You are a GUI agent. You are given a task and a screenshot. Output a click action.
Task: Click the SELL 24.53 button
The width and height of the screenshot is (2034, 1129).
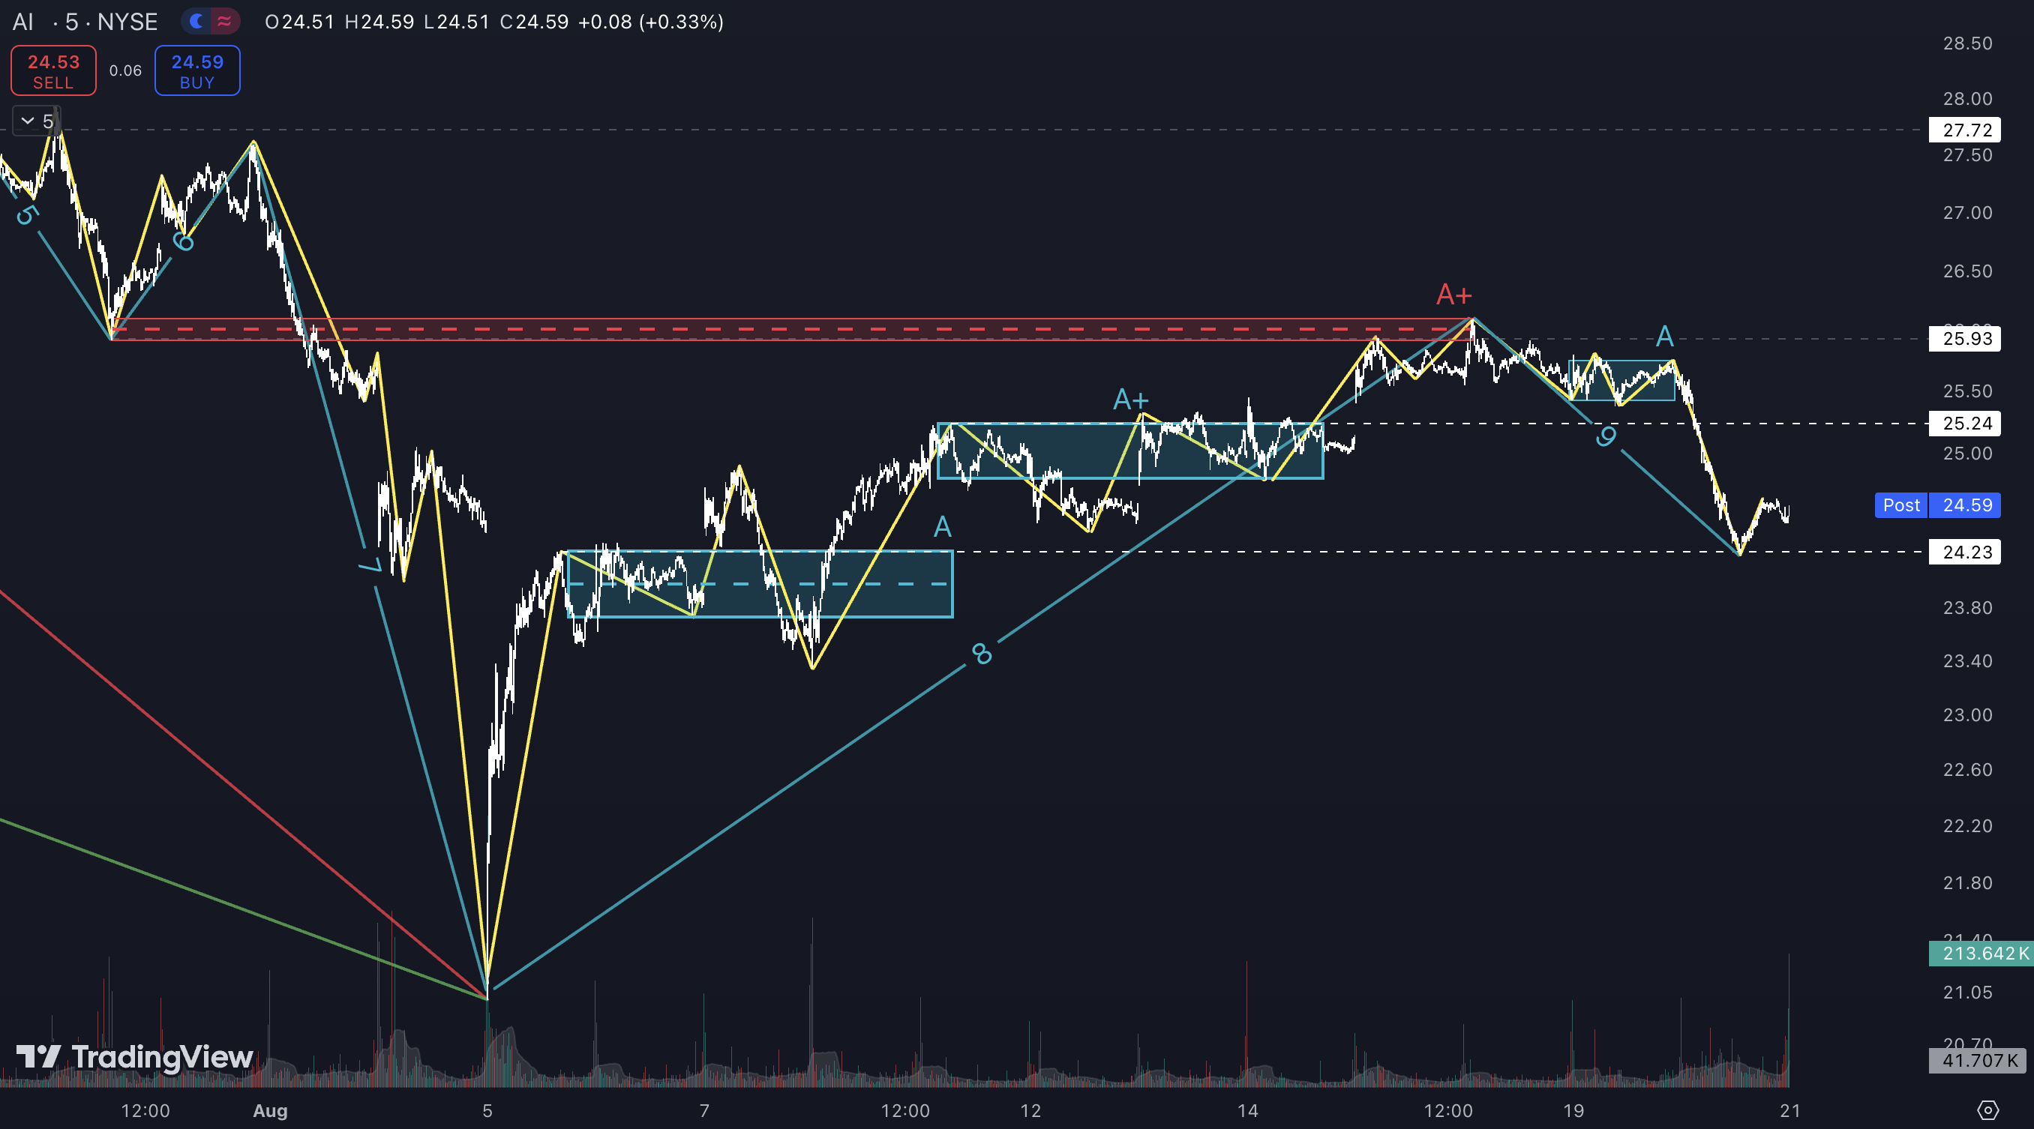click(54, 71)
